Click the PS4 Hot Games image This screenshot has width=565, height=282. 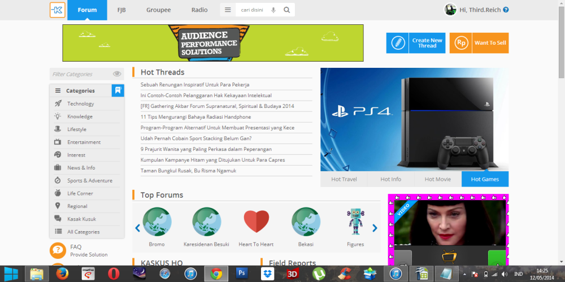pyautogui.click(x=414, y=119)
